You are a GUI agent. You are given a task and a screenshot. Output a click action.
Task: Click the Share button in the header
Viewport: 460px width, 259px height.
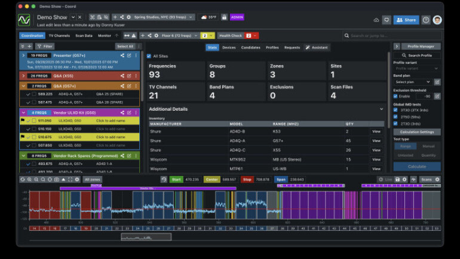coord(407,20)
